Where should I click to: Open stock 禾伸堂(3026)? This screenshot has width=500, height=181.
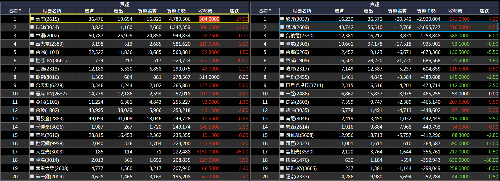49,127
